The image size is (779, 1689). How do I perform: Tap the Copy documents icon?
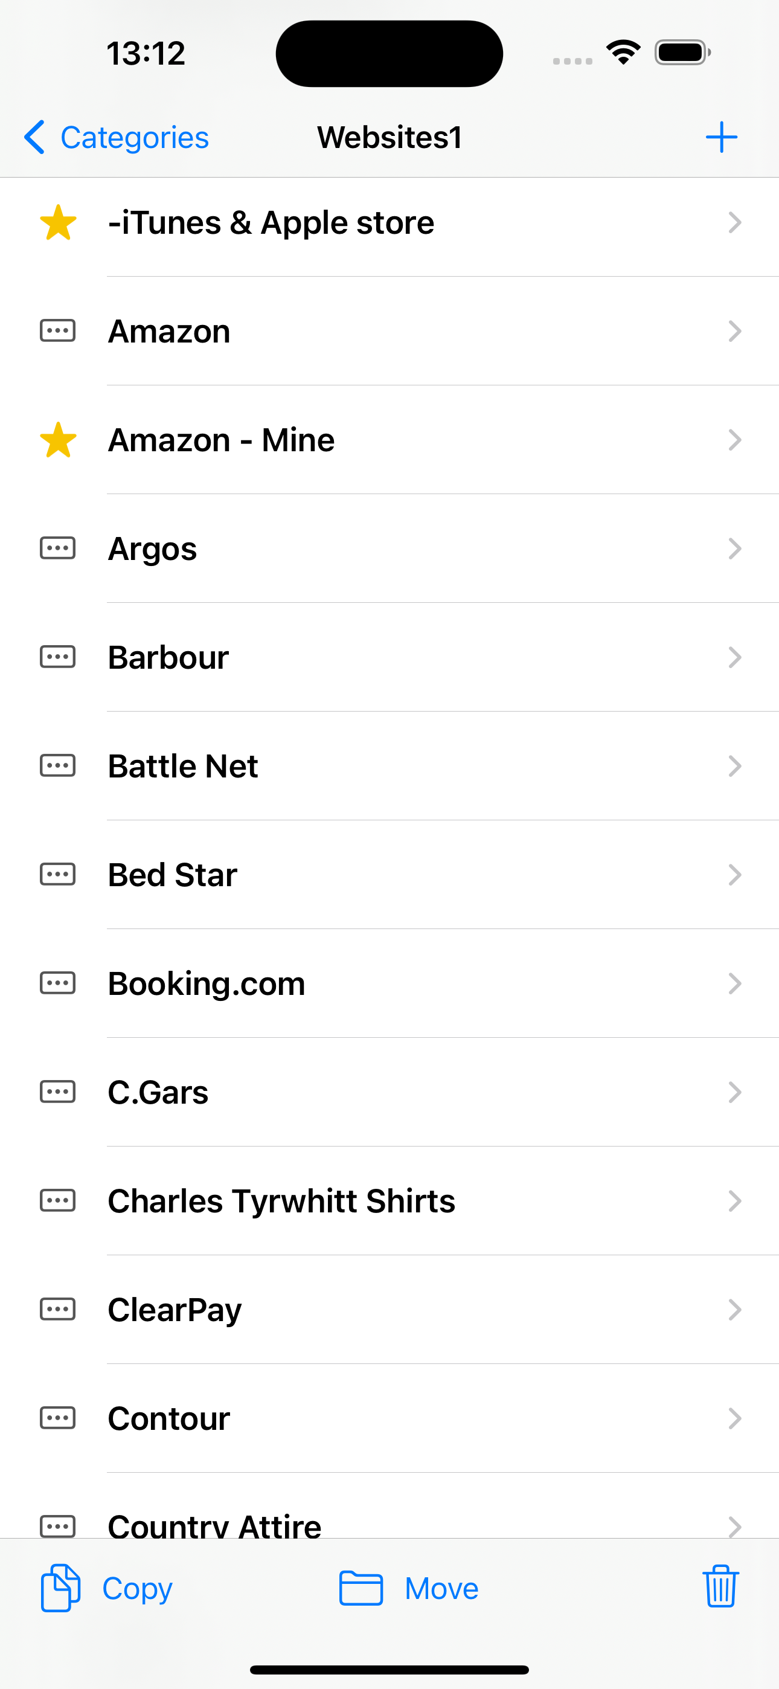click(60, 1588)
